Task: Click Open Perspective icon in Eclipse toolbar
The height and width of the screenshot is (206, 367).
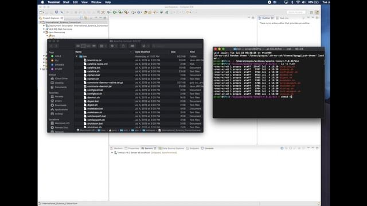Action: (x=311, y=12)
